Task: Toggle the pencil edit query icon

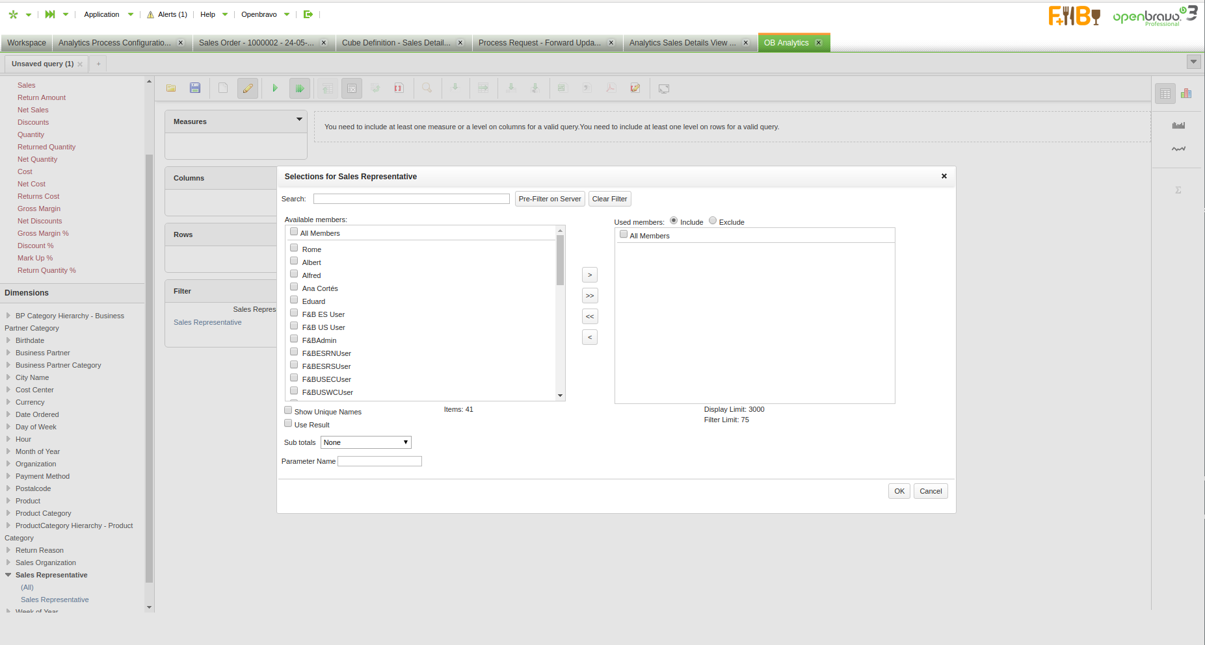Action: (x=248, y=88)
